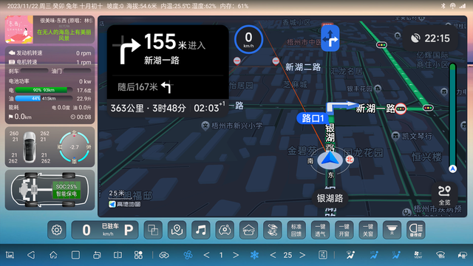Take a screenshot with the capture icon
Image resolution: width=473 pixels, height=266 pixels.
tap(10, 255)
